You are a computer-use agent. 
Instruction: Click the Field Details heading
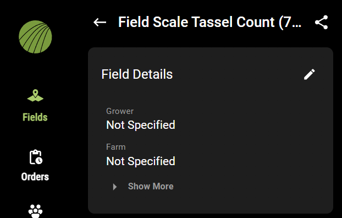coord(137,74)
